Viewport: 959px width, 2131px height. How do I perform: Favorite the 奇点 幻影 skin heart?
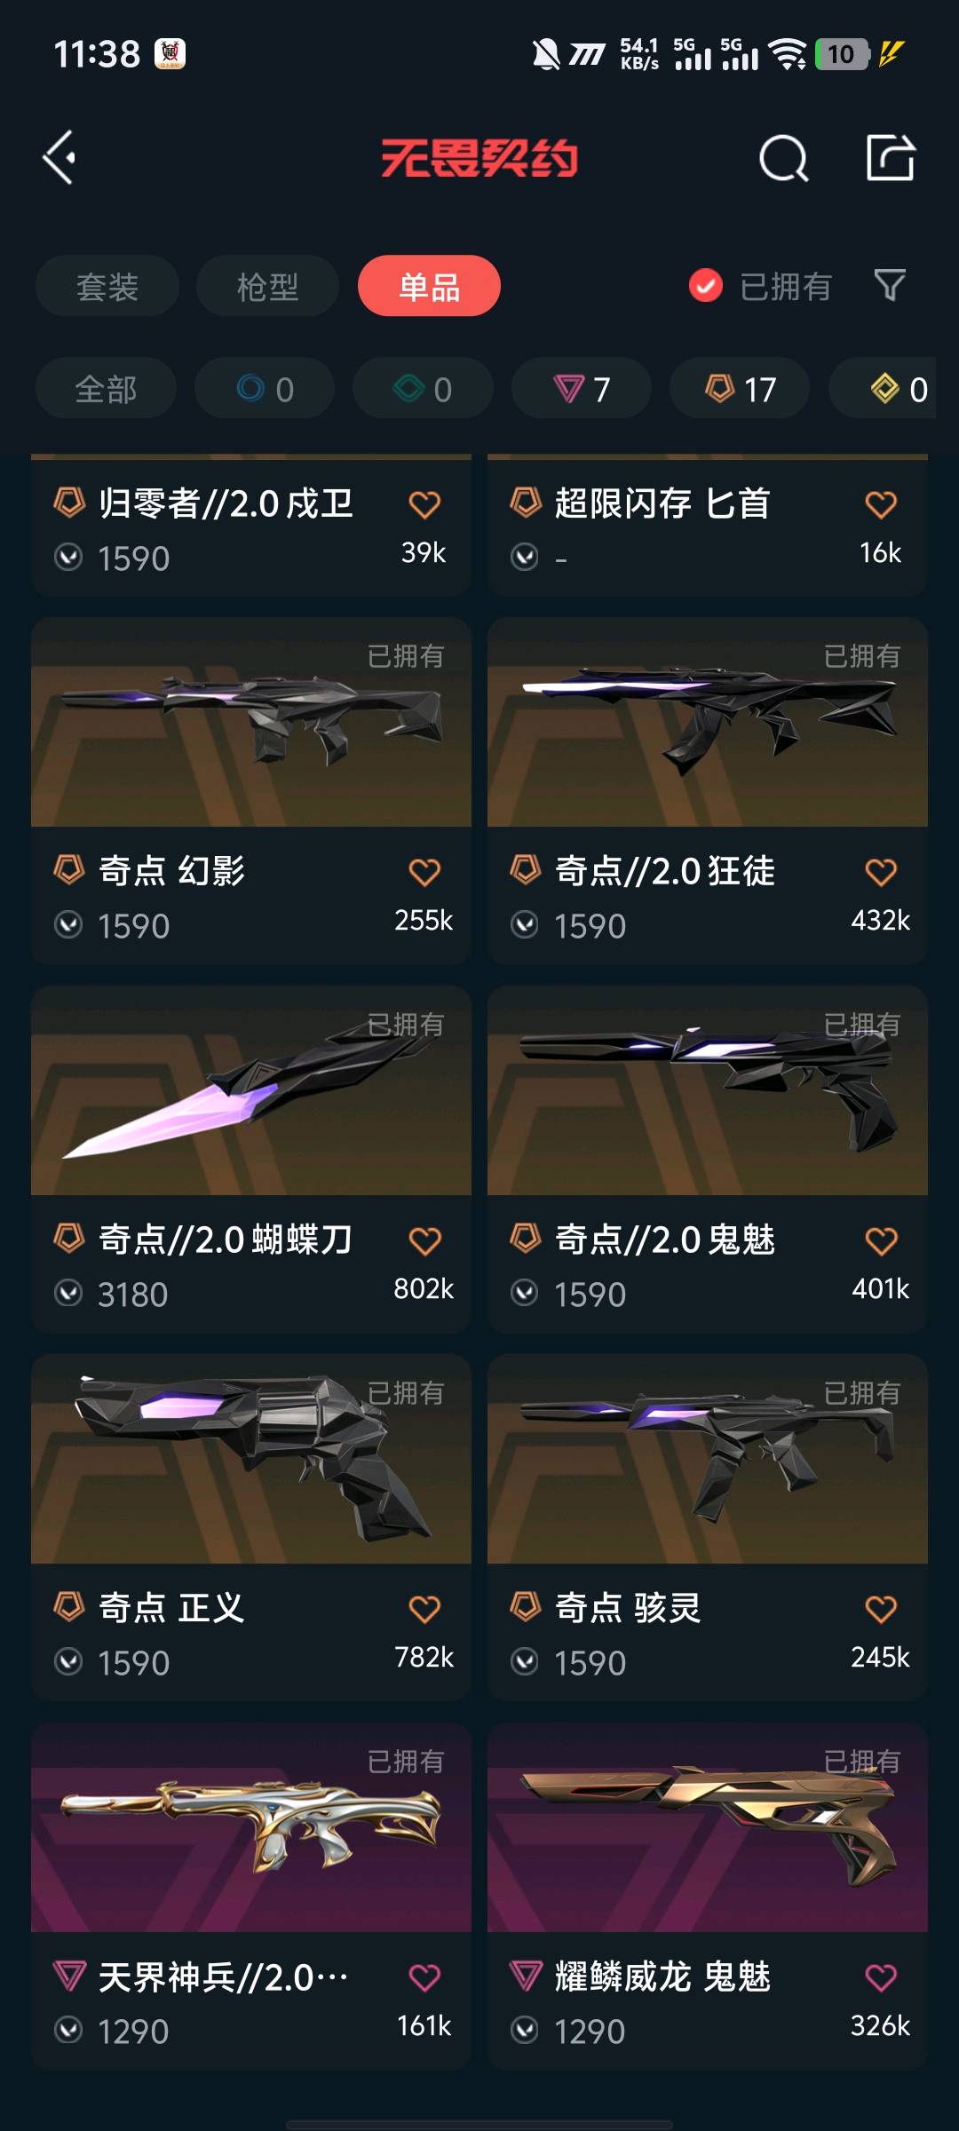pyautogui.click(x=424, y=872)
